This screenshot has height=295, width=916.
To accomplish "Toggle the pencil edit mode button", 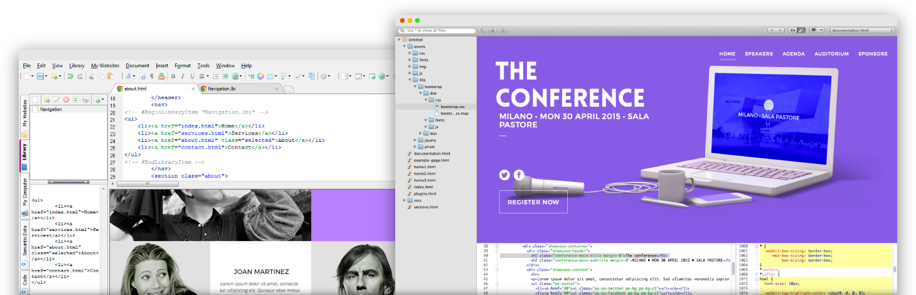I will click(x=801, y=30).
